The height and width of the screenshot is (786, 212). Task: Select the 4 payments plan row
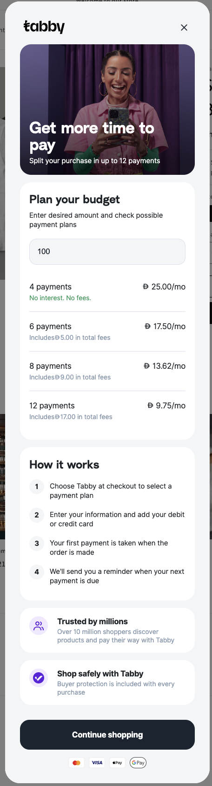pyautogui.click(x=107, y=292)
